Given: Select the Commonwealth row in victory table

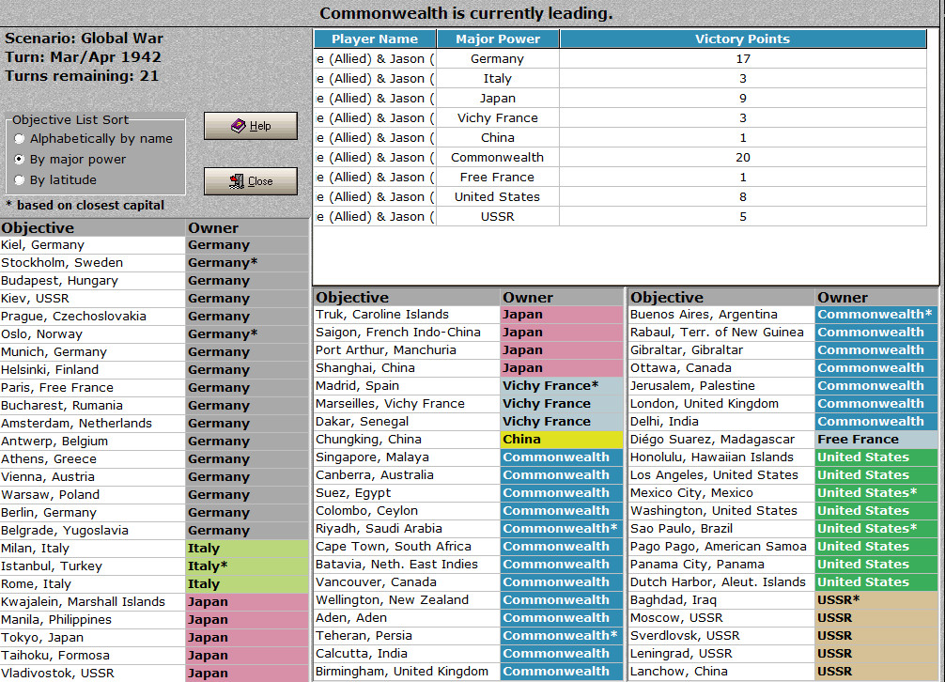Looking at the screenshot, I should click(x=620, y=157).
